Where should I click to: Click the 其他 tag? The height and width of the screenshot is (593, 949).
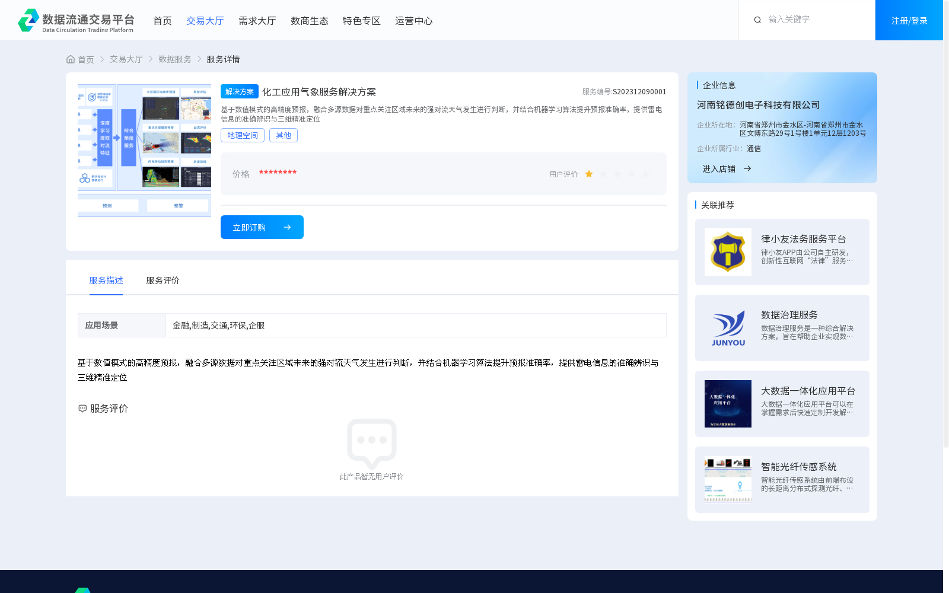coord(284,135)
